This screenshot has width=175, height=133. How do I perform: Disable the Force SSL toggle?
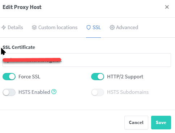tap(9, 77)
